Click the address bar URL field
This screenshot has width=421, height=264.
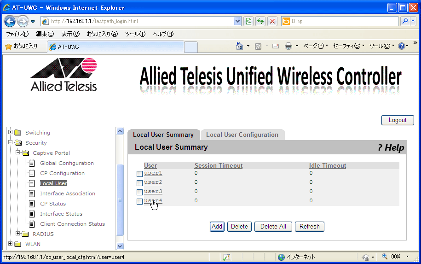(138, 21)
